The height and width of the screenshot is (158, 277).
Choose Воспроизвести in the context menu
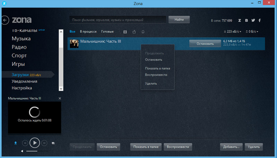click(156, 75)
